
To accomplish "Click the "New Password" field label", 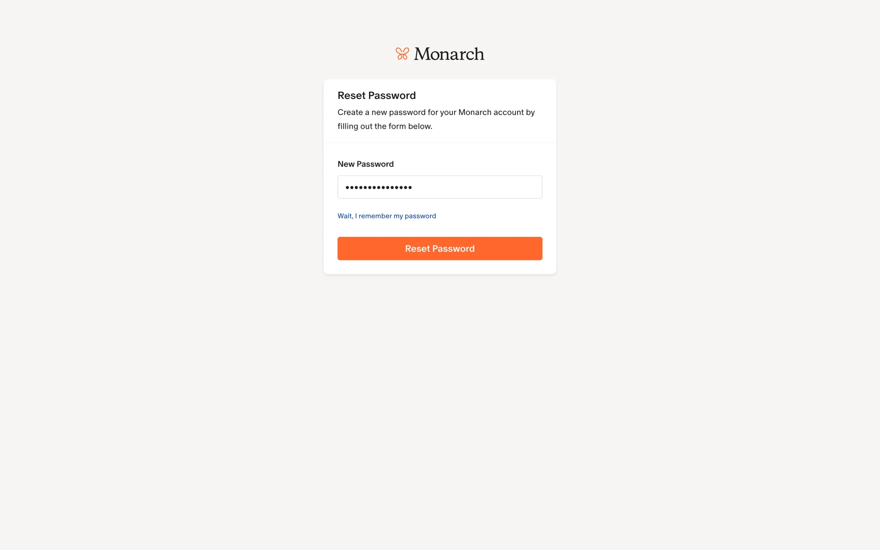I will (366, 164).
